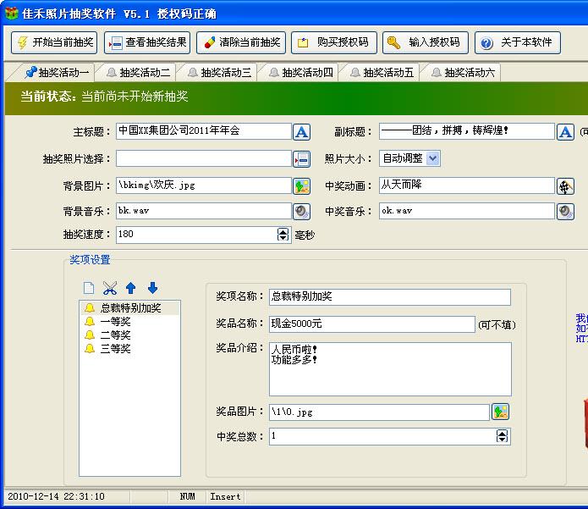The height and width of the screenshot is (509, 588).
Task: Click the 中奖总数 spinner arrows
Action: [503, 436]
